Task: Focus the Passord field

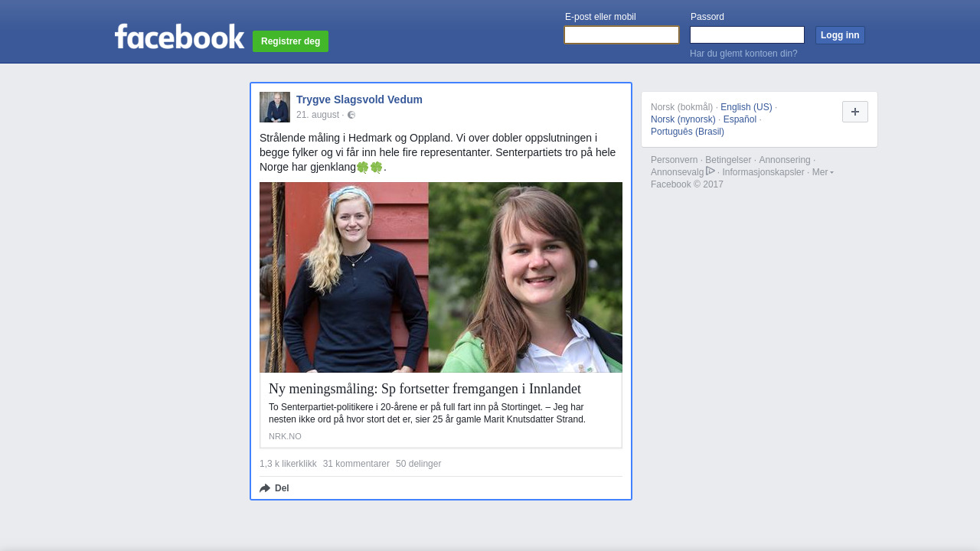Action: coord(747,35)
